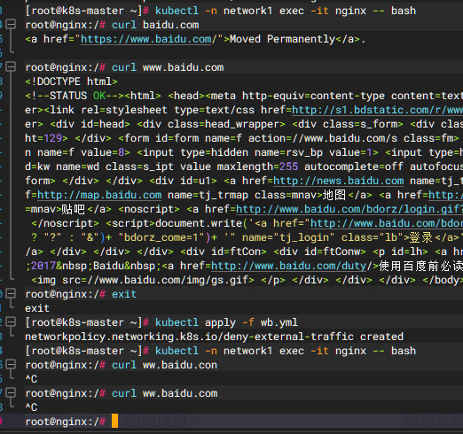Viewport: 463px width, 434px height.
Task: Collapse the fold at 'curl ww.baidu.com' line
Action: [x=11, y=392]
